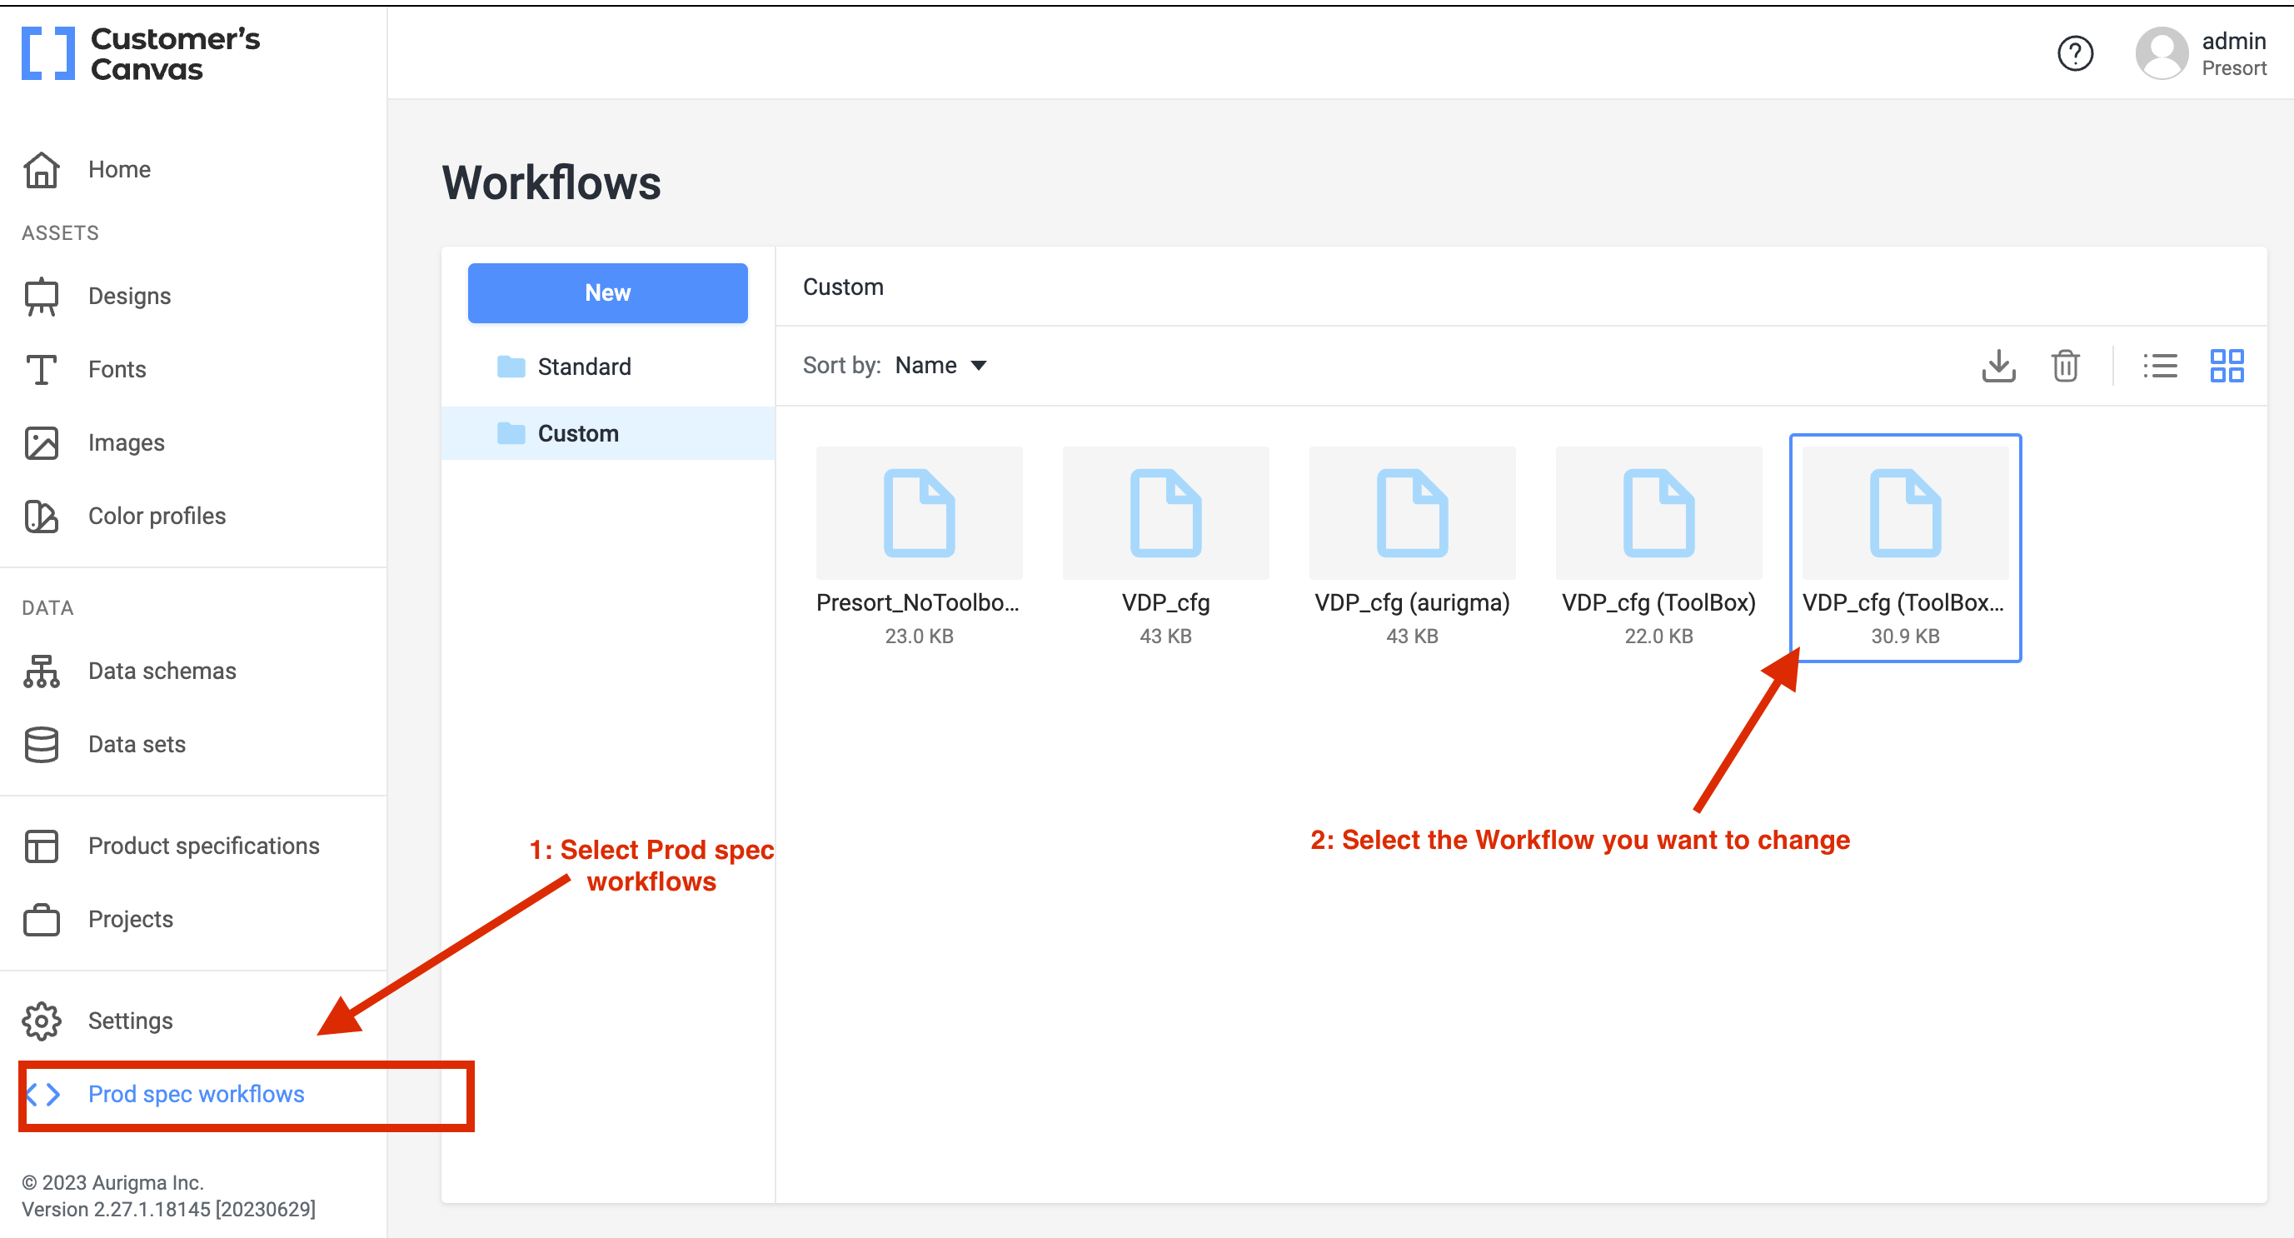Screen dimensions: 2294x1238
Task: Click the Product specifications layout icon
Action: coord(41,846)
